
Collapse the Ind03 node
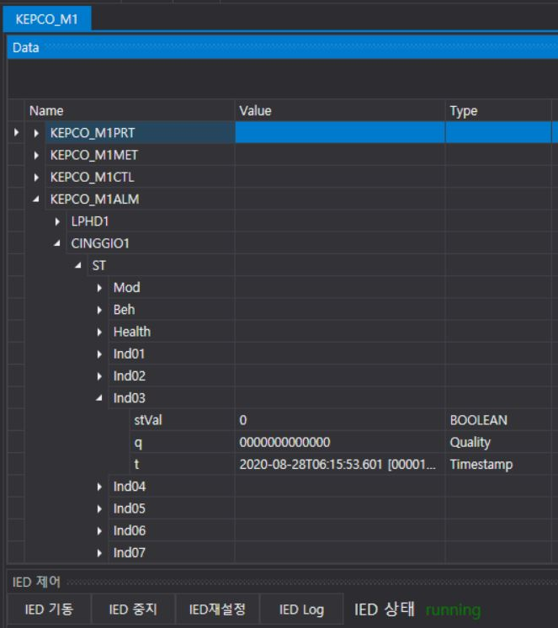pos(99,397)
